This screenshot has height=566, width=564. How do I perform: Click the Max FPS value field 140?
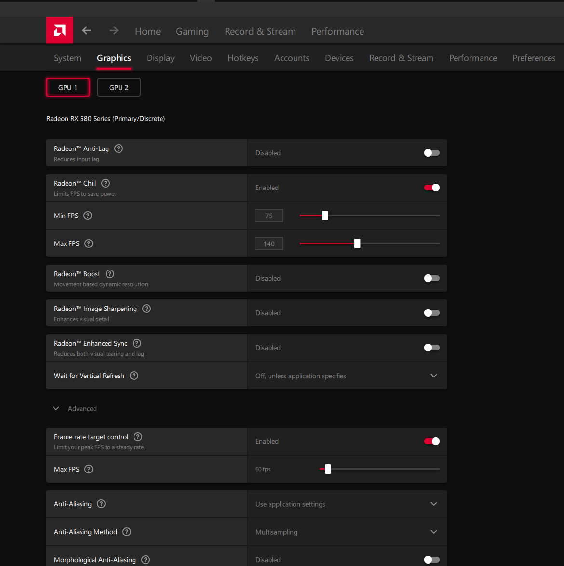coord(269,243)
